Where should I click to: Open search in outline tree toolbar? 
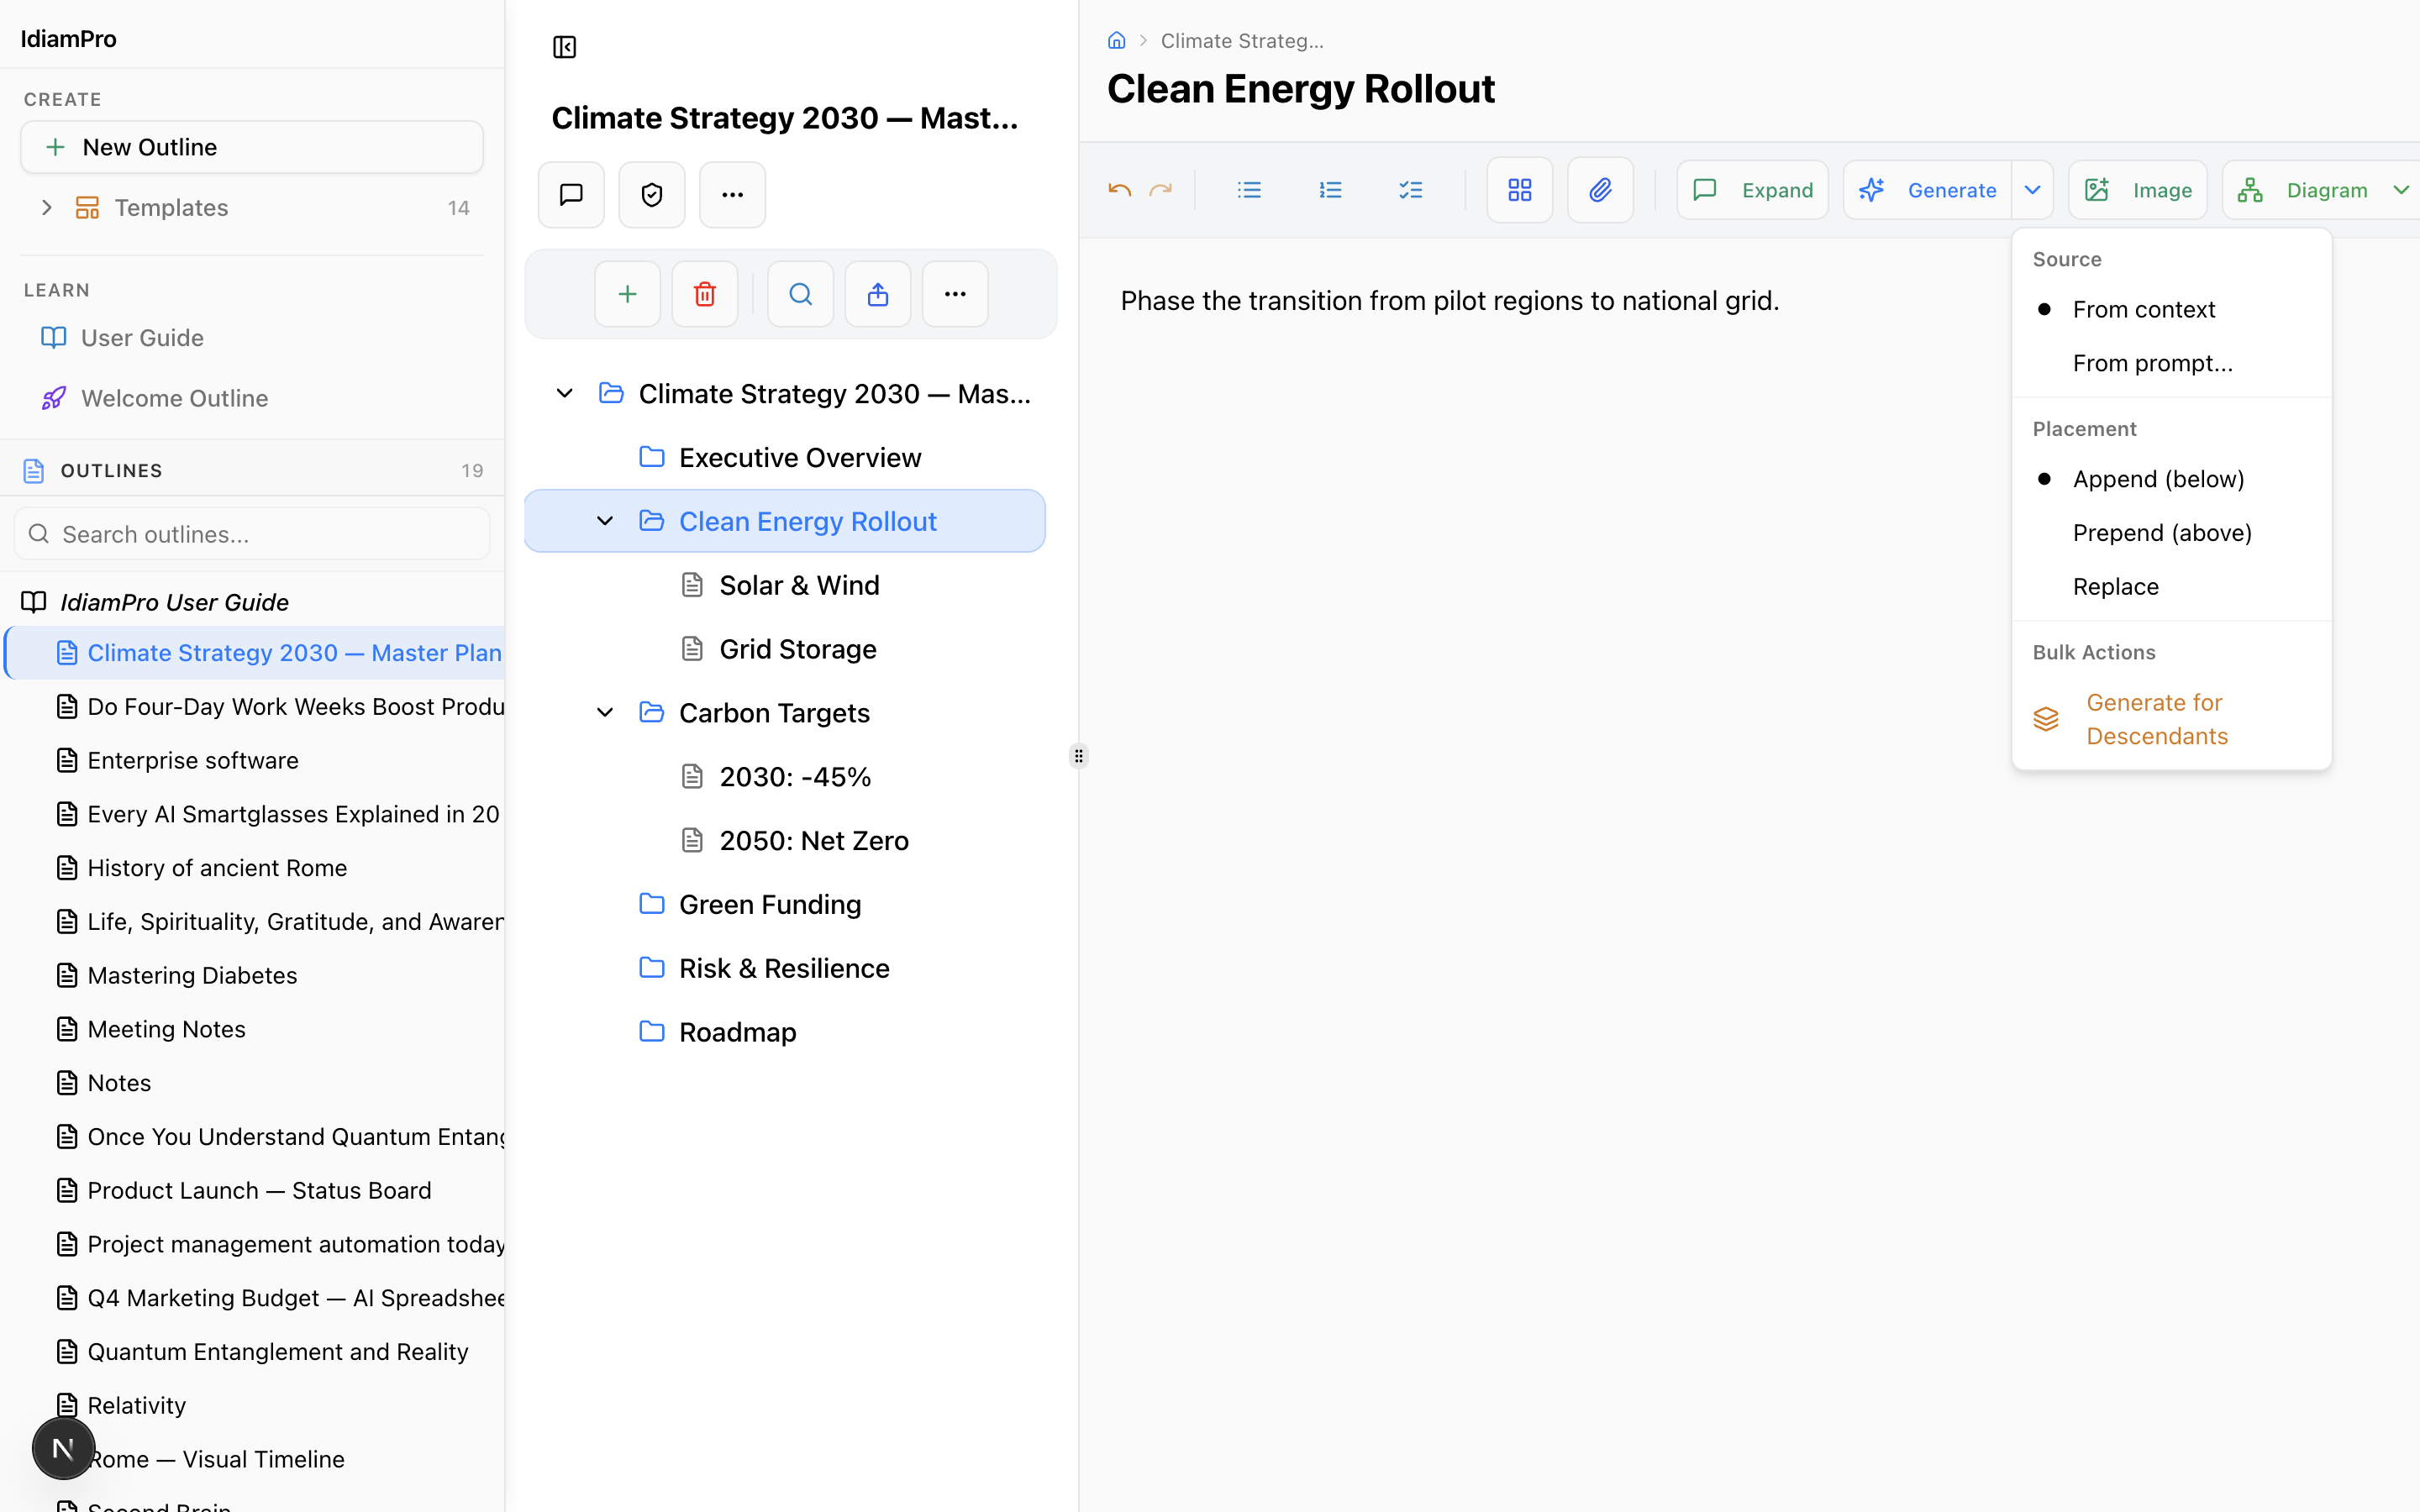pos(800,294)
